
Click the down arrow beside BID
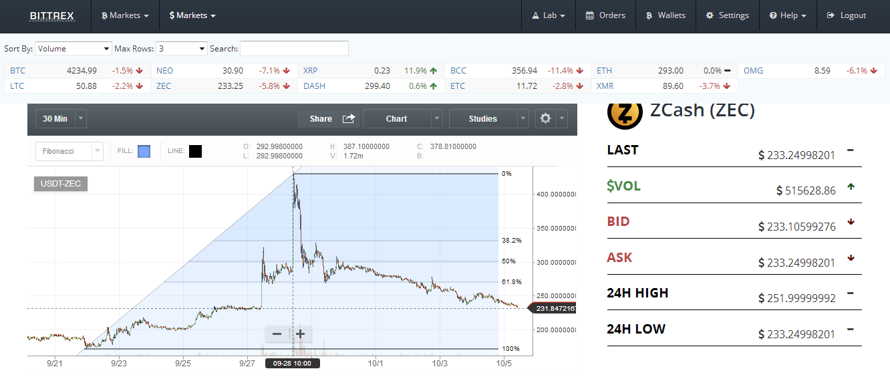click(x=851, y=222)
